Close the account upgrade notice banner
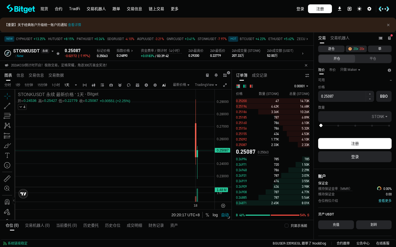The image size is (396, 247). point(388,25)
